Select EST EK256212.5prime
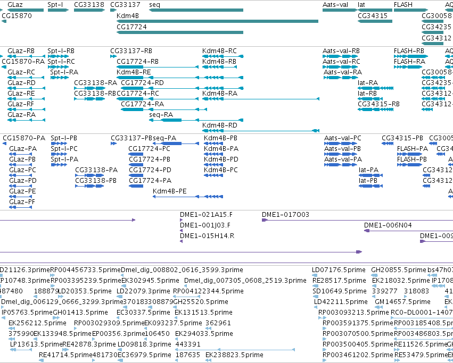Image resolution: width=453 pixels, height=363 pixels. coord(12,328)
